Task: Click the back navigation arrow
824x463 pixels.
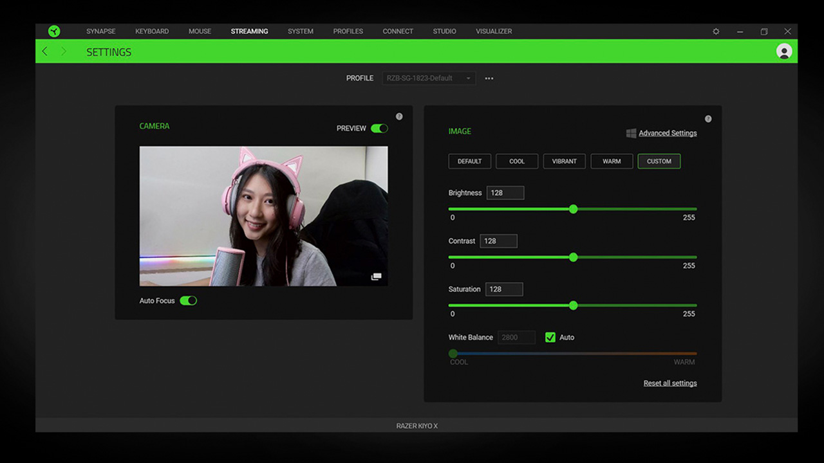Action: [44, 51]
